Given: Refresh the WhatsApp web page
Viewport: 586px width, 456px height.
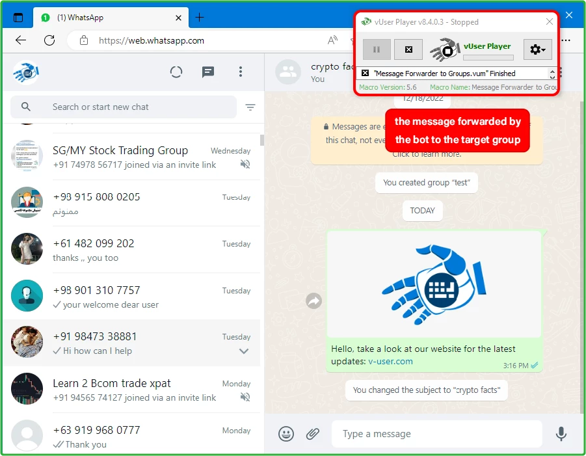Looking at the screenshot, I should (49, 40).
